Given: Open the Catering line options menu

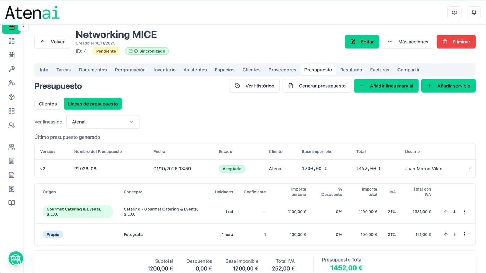Looking at the screenshot, I should click(x=464, y=212).
